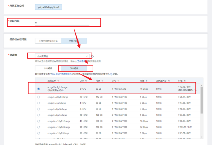
Task: Click the refresh icon beside resource group dropdown
Action: point(92,56)
